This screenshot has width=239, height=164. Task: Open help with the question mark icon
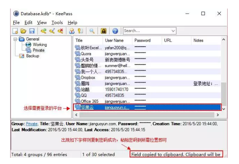(115, 31)
